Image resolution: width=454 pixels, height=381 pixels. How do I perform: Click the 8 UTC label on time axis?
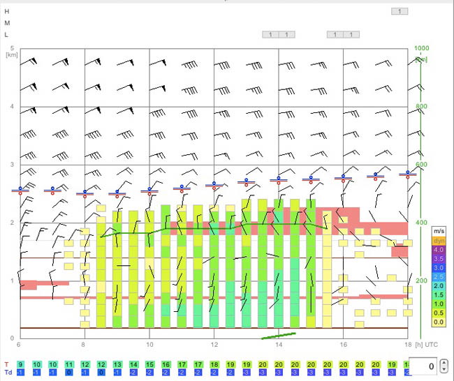tap(83, 345)
